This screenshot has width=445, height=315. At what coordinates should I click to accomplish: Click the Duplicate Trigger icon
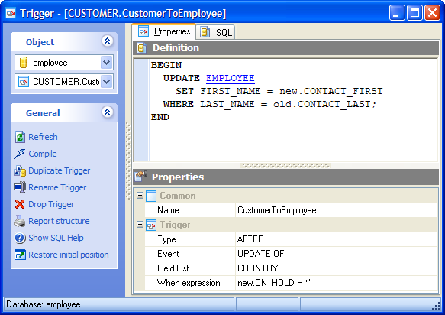[x=20, y=170]
